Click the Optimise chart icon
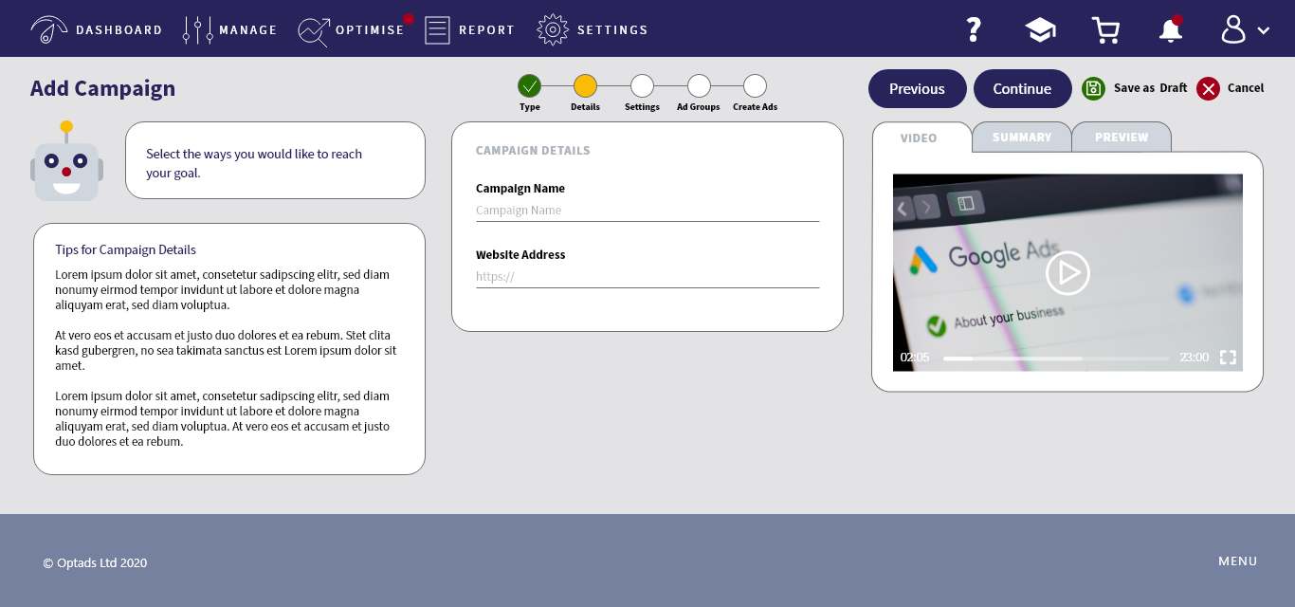 (x=313, y=31)
